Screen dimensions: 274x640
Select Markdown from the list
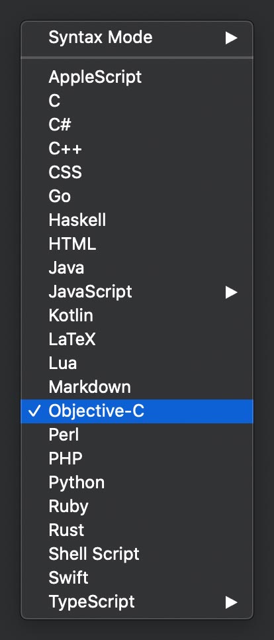tap(137, 387)
